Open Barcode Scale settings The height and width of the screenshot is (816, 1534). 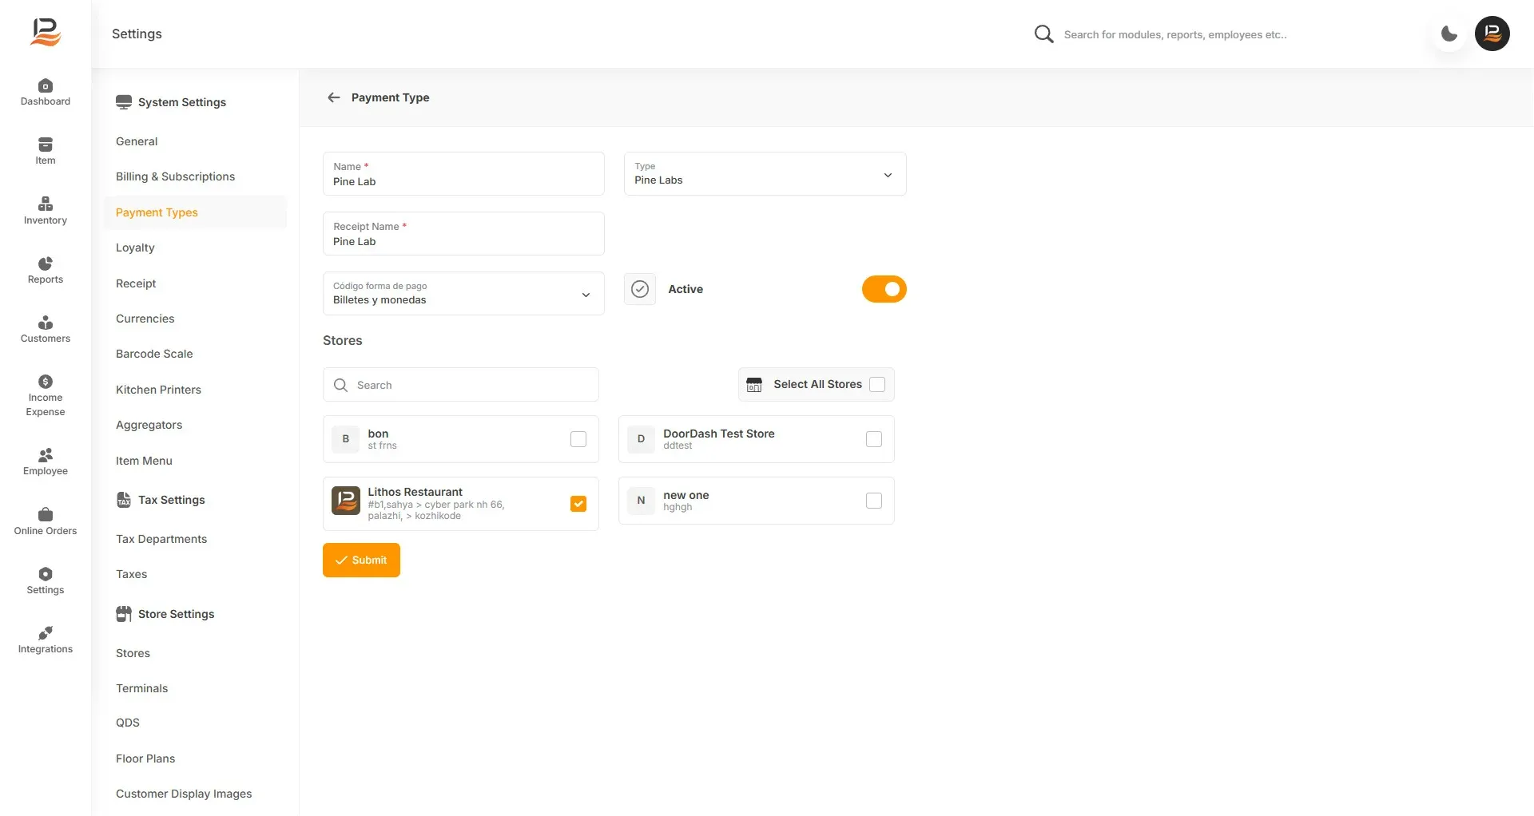(154, 354)
